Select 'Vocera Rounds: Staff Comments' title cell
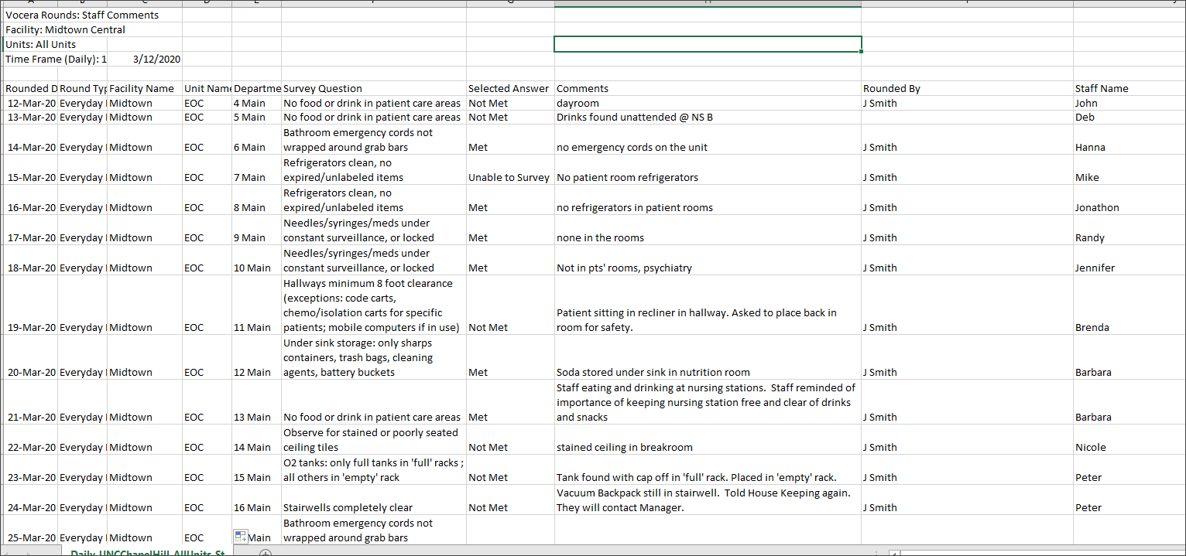The image size is (1186, 556). point(82,15)
